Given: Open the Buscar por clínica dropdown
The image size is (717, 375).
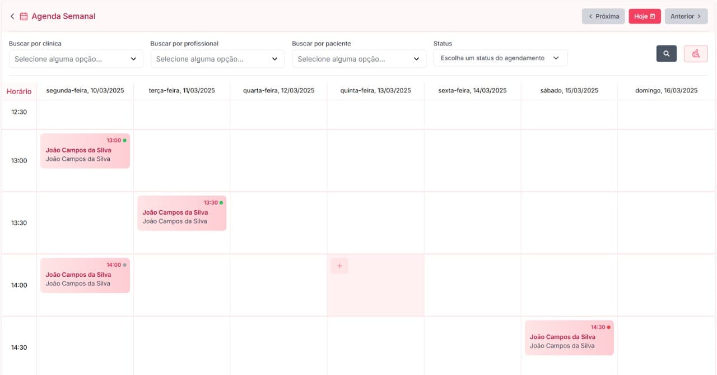Looking at the screenshot, I should coord(76,58).
